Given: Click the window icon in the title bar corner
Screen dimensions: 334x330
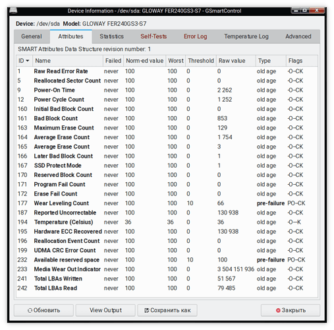Looking at the screenshot, I should coord(13,11).
